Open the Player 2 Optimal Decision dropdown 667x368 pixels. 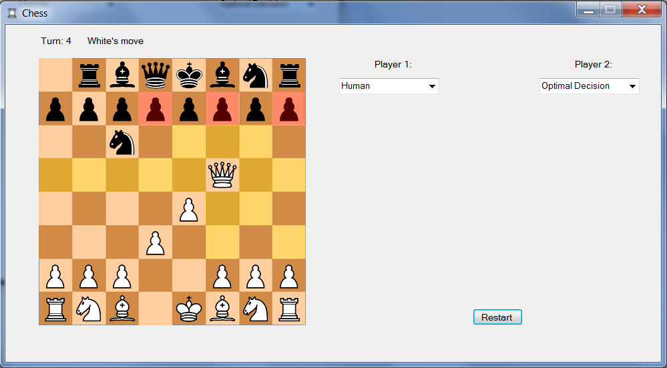[x=589, y=86]
